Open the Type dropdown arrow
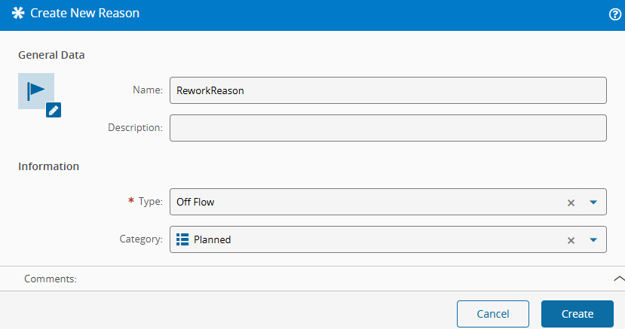 click(x=593, y=203)
